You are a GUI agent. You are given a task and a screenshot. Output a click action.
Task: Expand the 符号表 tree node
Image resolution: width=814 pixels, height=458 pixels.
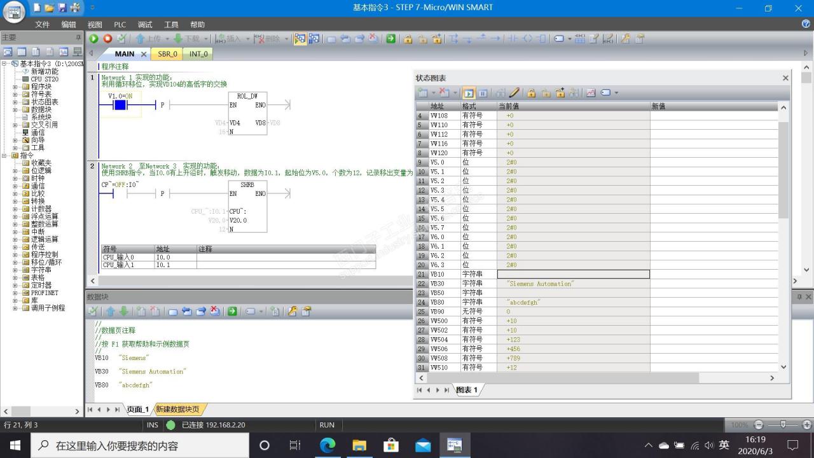[15, 94]
